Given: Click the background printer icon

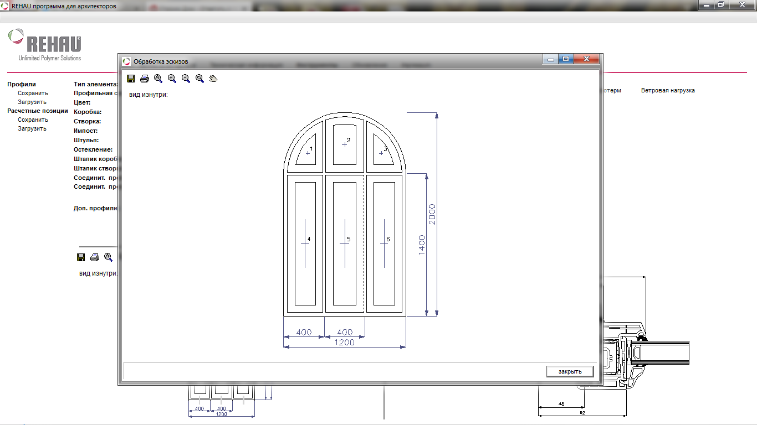Looking at the screenshot, I should tap(95, 257).
